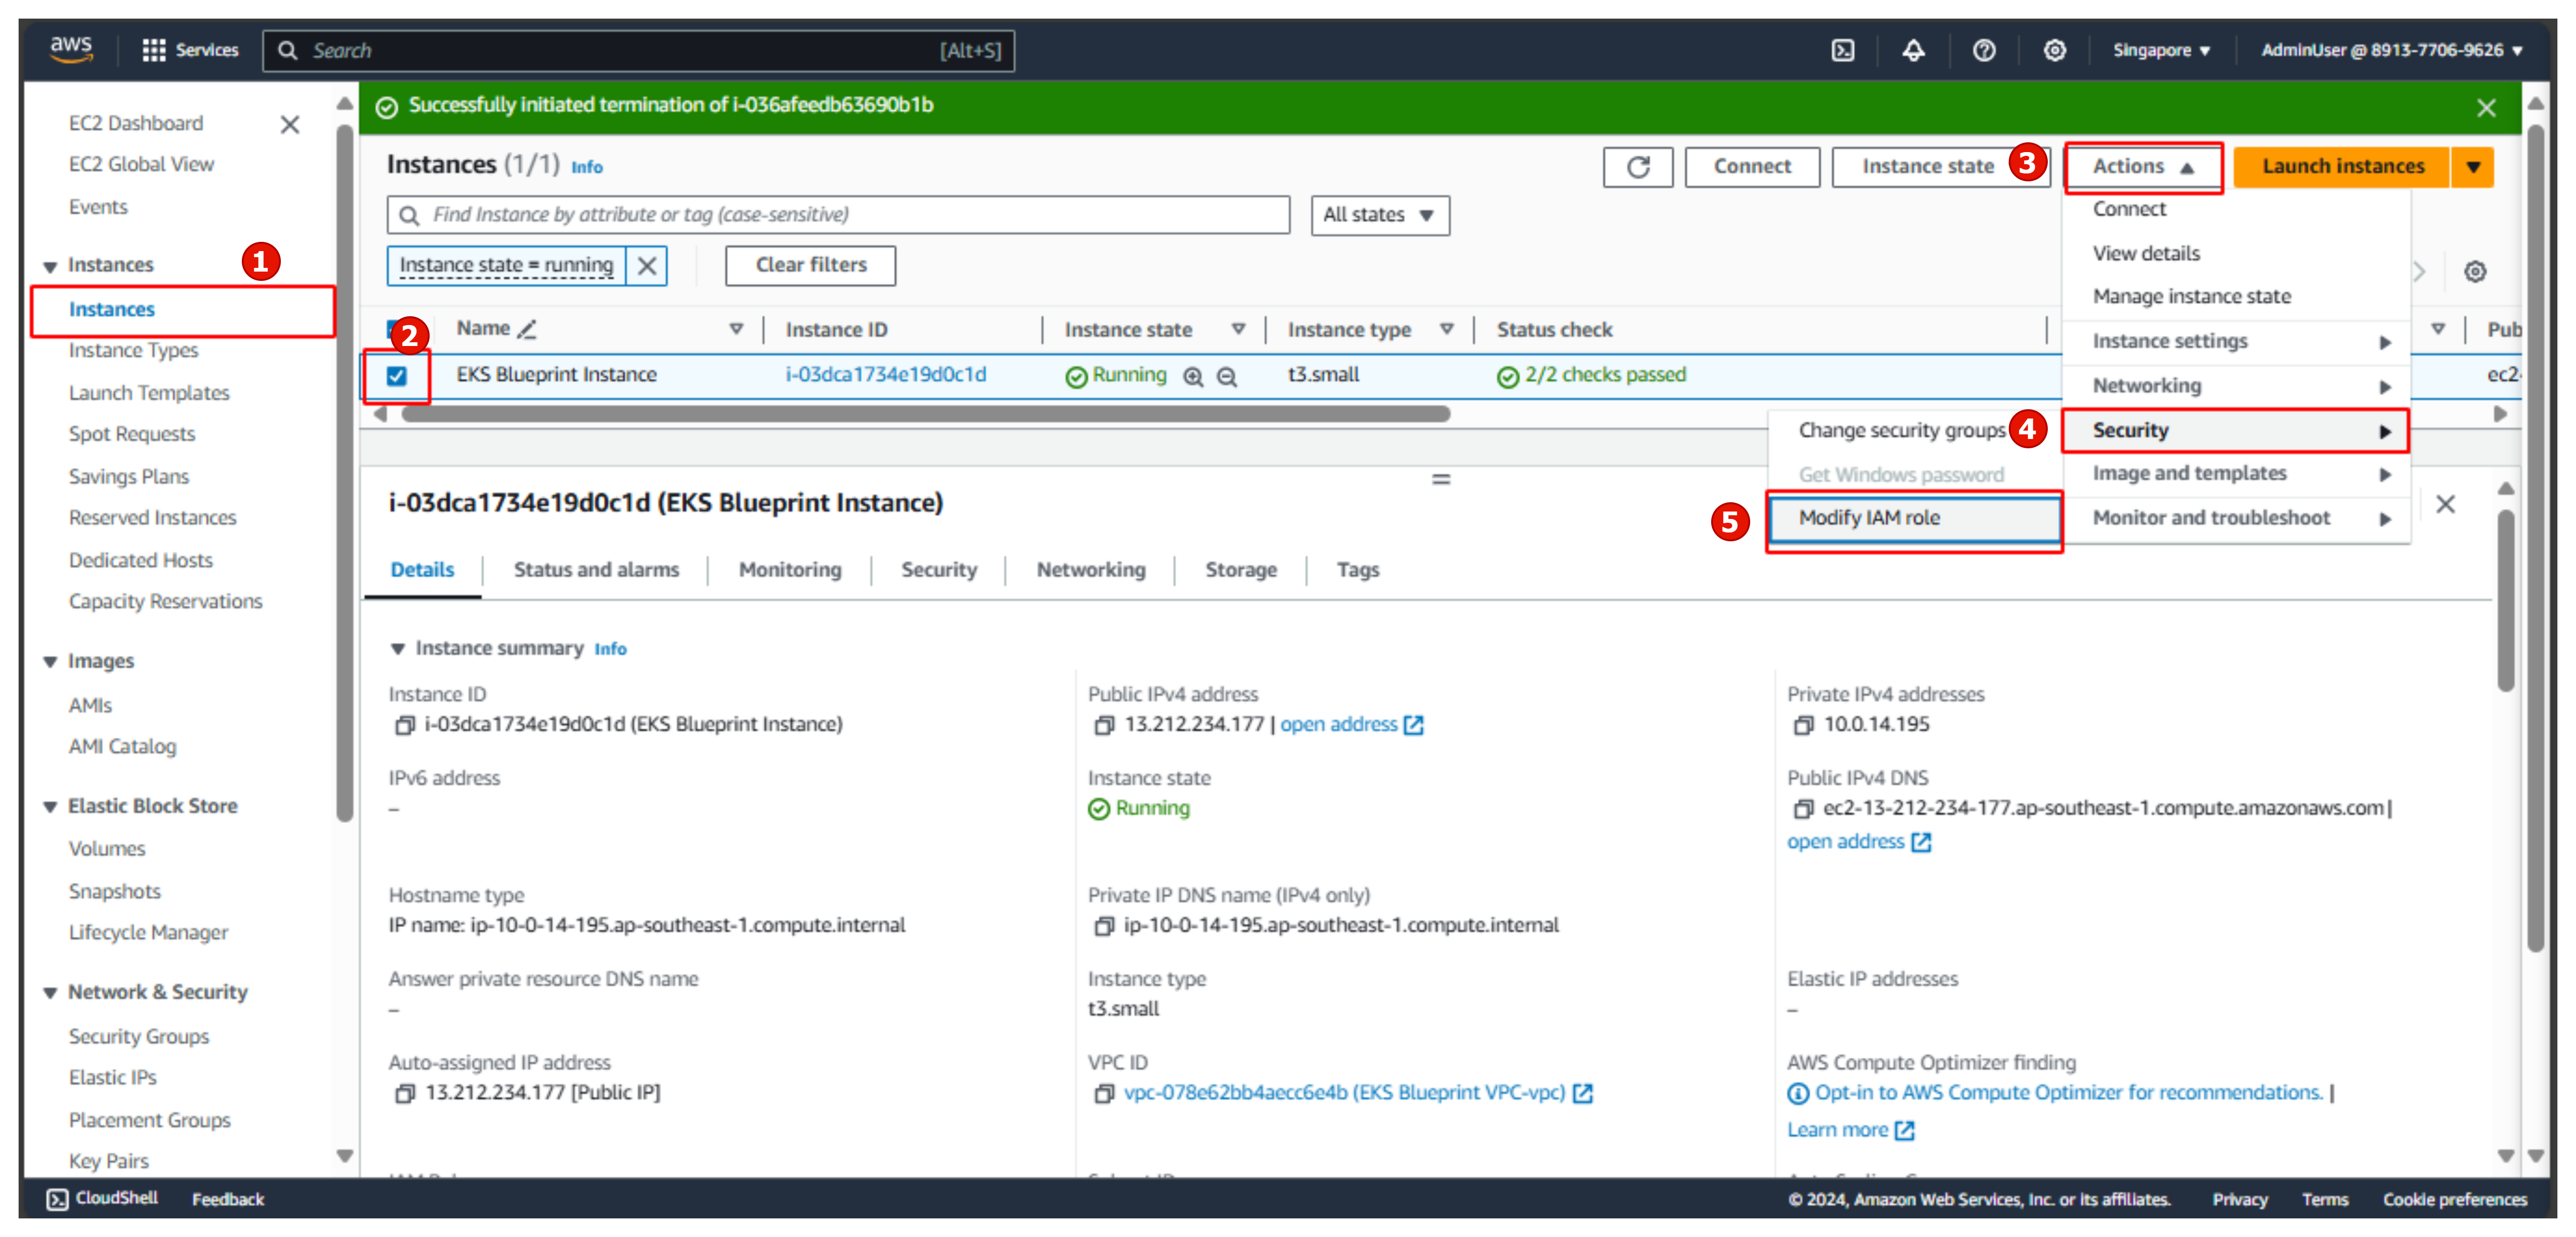Remove the Instance state = running filter
Image resolution: width=2576 pixels, height=1237 pixels.
click(x=647, y=265)
